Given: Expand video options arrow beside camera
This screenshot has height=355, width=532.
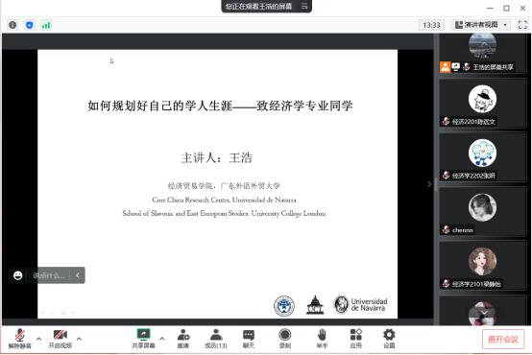Looking at the screenshot, I should pos(79,339).
